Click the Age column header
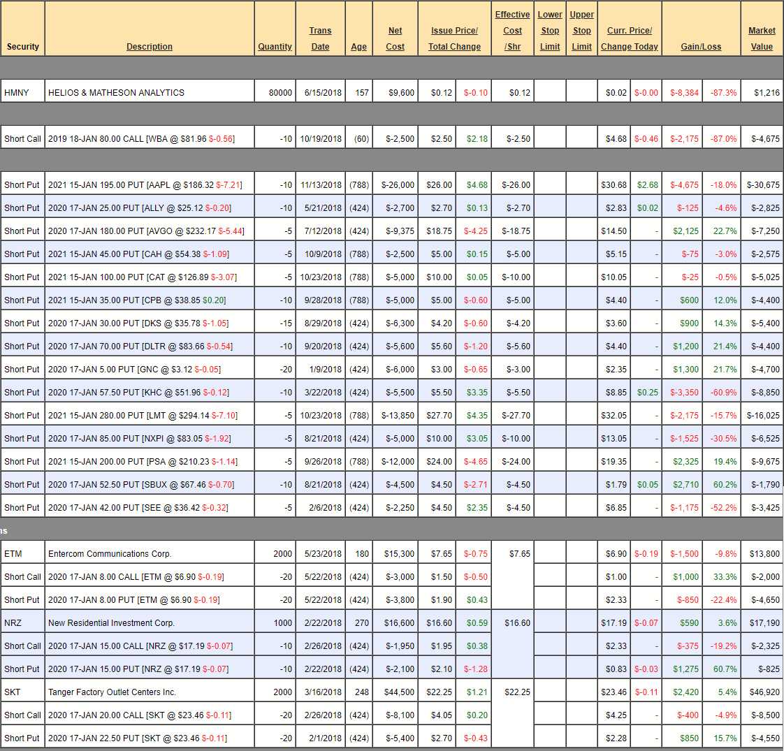784x751 pixels. [x=358, y=47]
